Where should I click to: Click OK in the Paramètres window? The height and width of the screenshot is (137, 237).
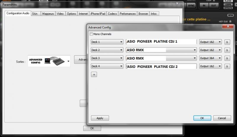[x=92, y=128]
